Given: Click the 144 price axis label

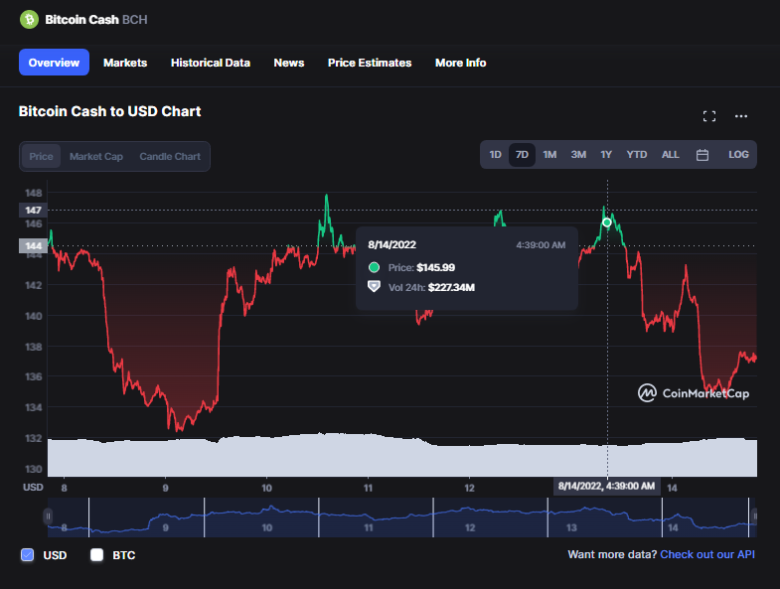Looking at the screenshot, I should click(33, 245).
